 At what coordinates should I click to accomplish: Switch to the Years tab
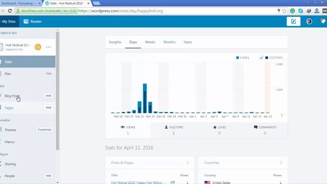pyautogui.click(x=188, y=42)
